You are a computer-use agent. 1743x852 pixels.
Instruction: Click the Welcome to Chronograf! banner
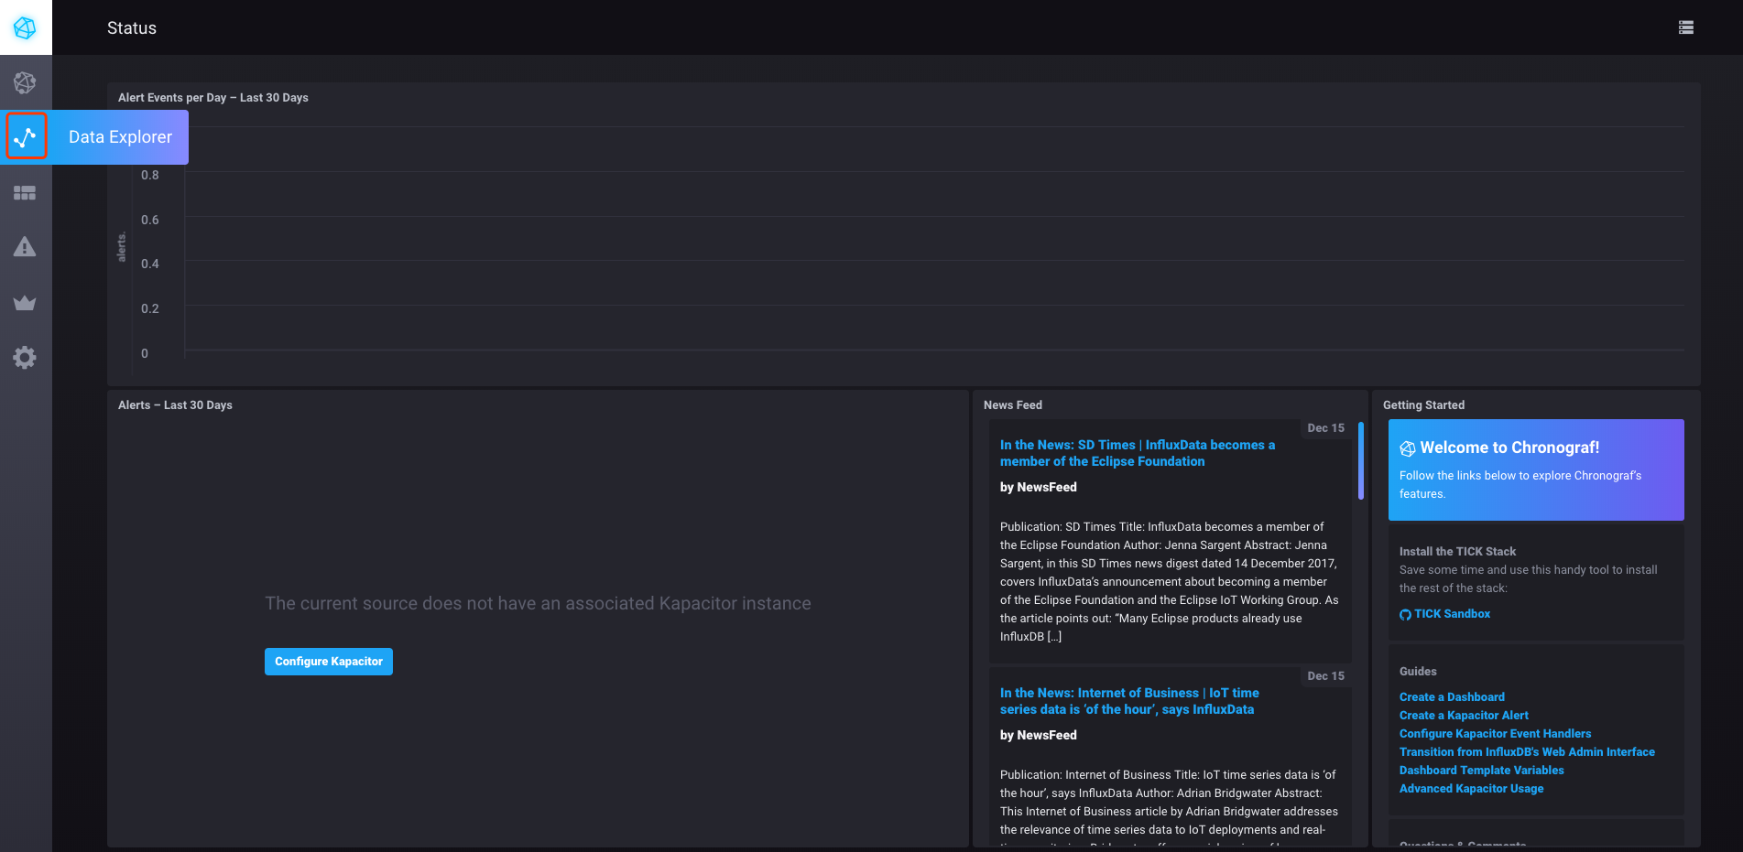(x=1536, y=469)
